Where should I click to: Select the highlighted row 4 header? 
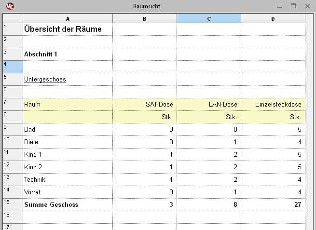[11, 67]
